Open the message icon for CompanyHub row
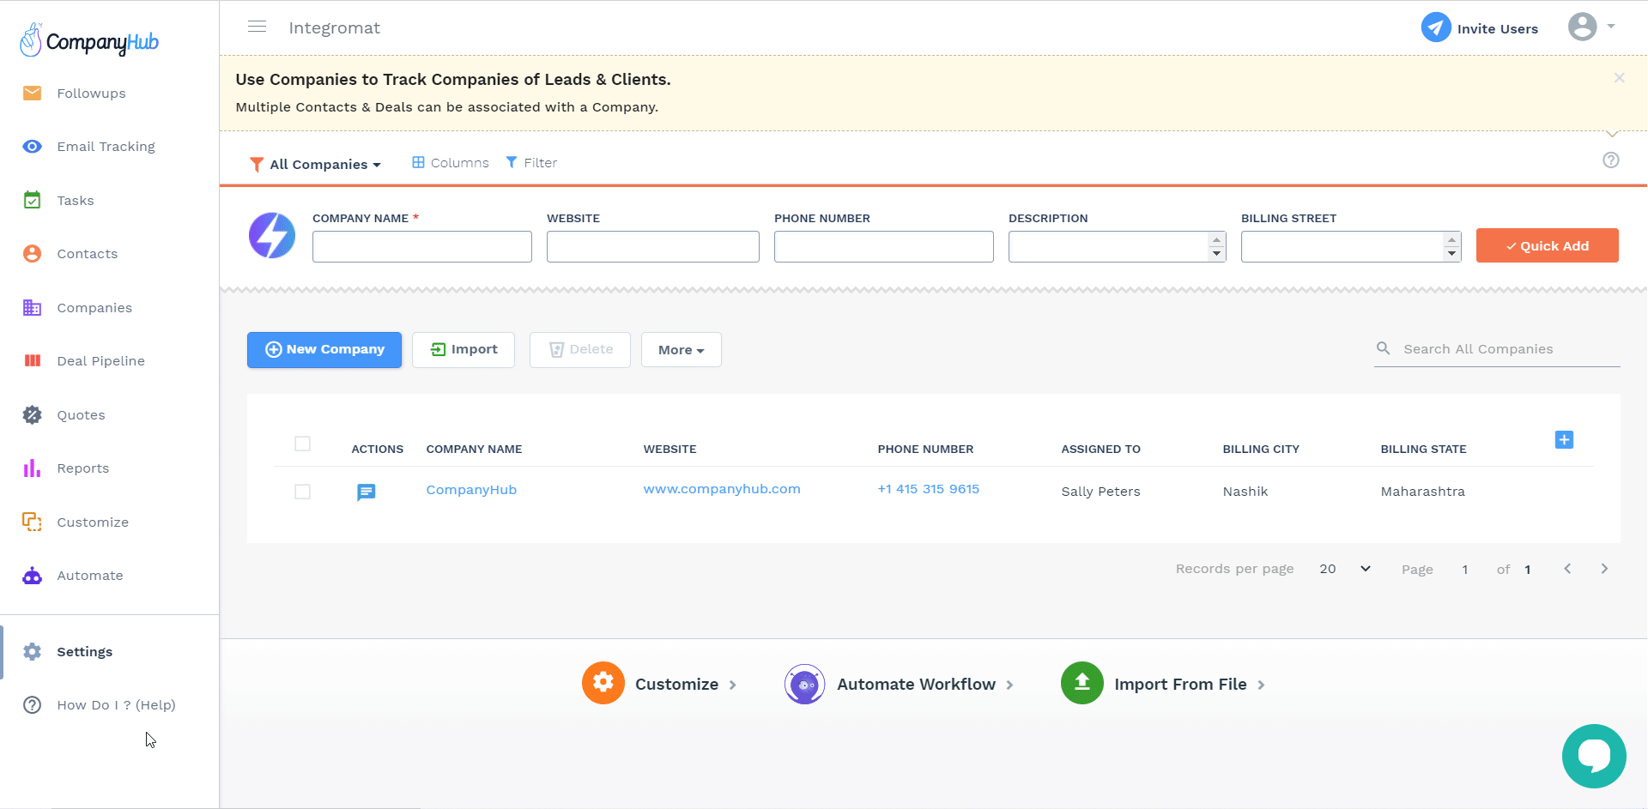This screenshot has width=1648, height=809. click(366, 492)
